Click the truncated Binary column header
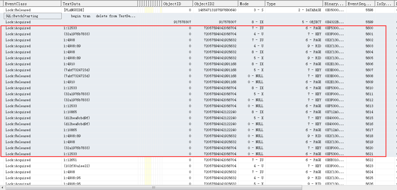 [334, 4]
